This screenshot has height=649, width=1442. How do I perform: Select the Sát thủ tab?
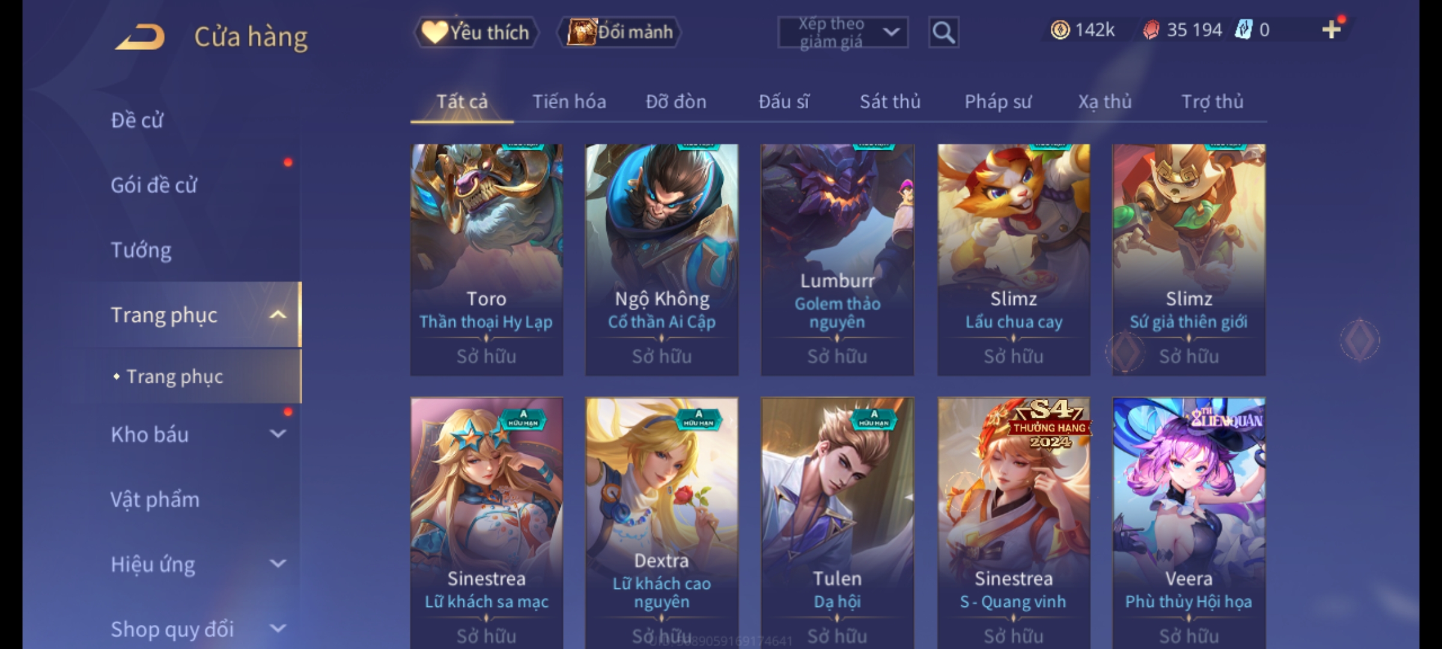click(890, 102)
